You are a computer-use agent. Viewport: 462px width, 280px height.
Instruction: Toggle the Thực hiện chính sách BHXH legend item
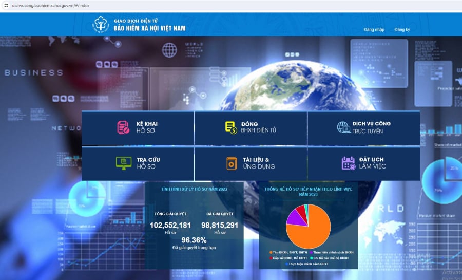331,253
